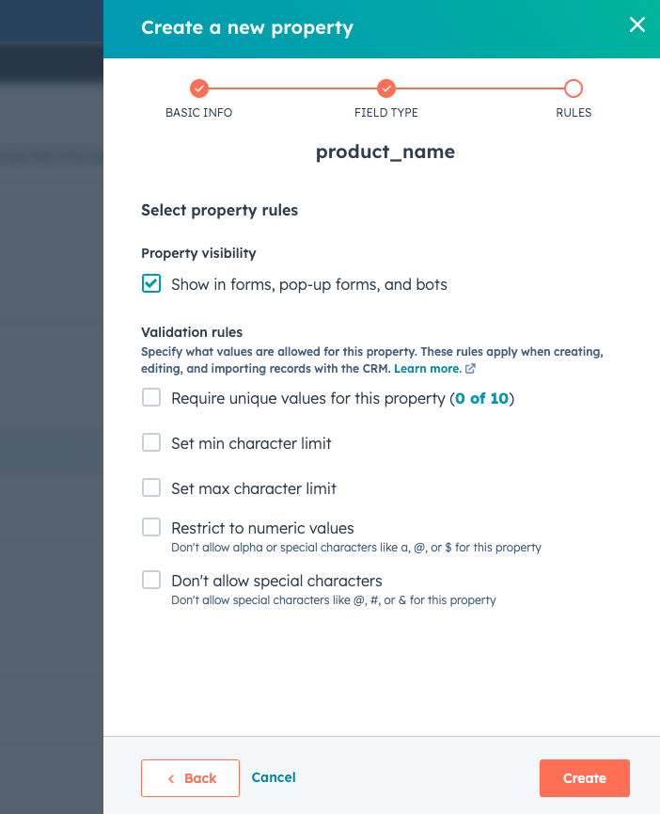Image resolution: width=660 pixels, height=814 pixels.
Task: Enable Set max character limit
Action: pos(151,487)
